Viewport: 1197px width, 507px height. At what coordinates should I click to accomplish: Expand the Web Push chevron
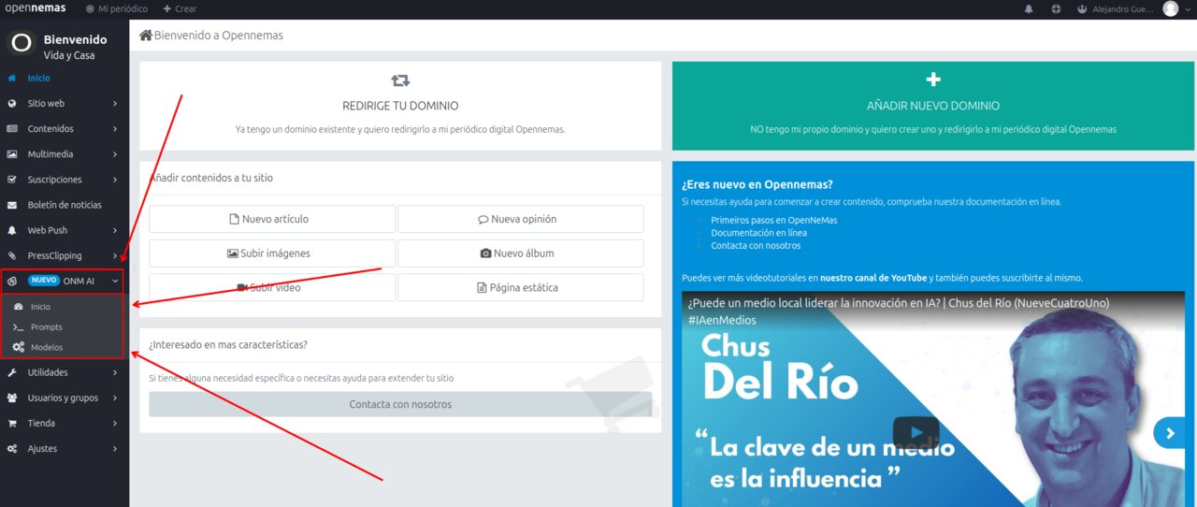pos(115,230)
